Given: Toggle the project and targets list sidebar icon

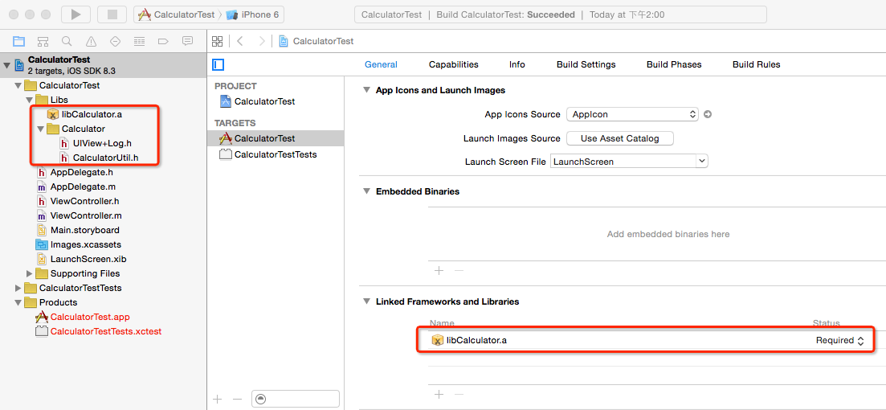Looking at the screenshot, I should pos(218,64).
